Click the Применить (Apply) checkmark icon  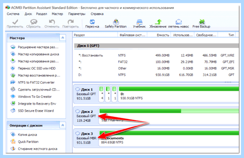tap(15, 22)
